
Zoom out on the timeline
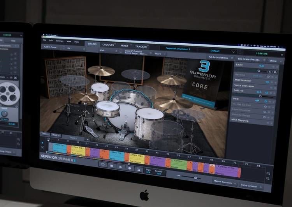(267, 179)
